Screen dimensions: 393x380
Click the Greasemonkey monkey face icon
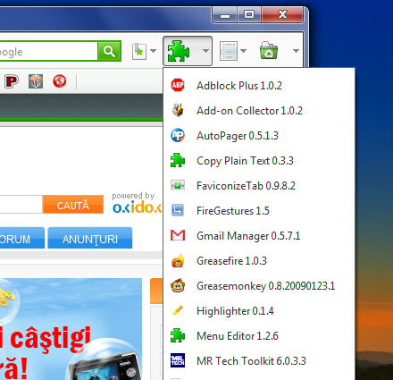[x=178, y=285]
